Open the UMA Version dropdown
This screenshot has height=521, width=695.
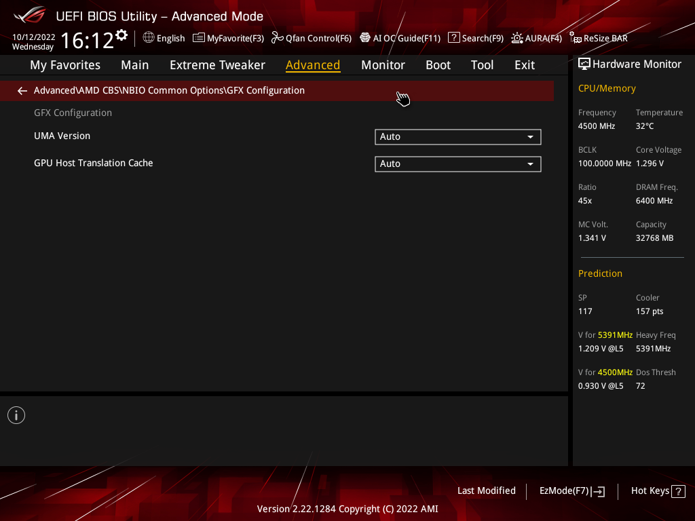click(458, 137)
